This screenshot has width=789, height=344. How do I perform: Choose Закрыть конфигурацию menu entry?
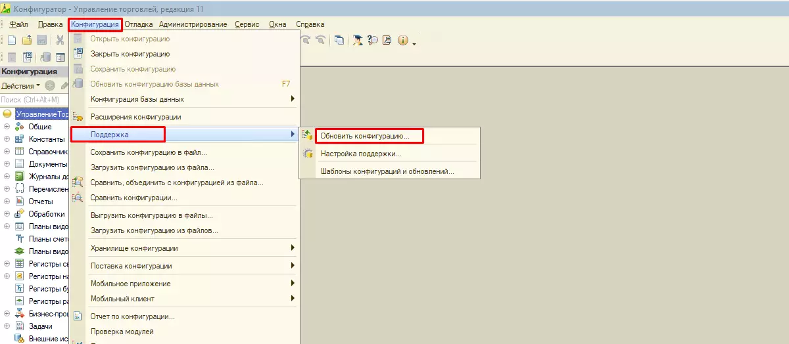point(184,54)
